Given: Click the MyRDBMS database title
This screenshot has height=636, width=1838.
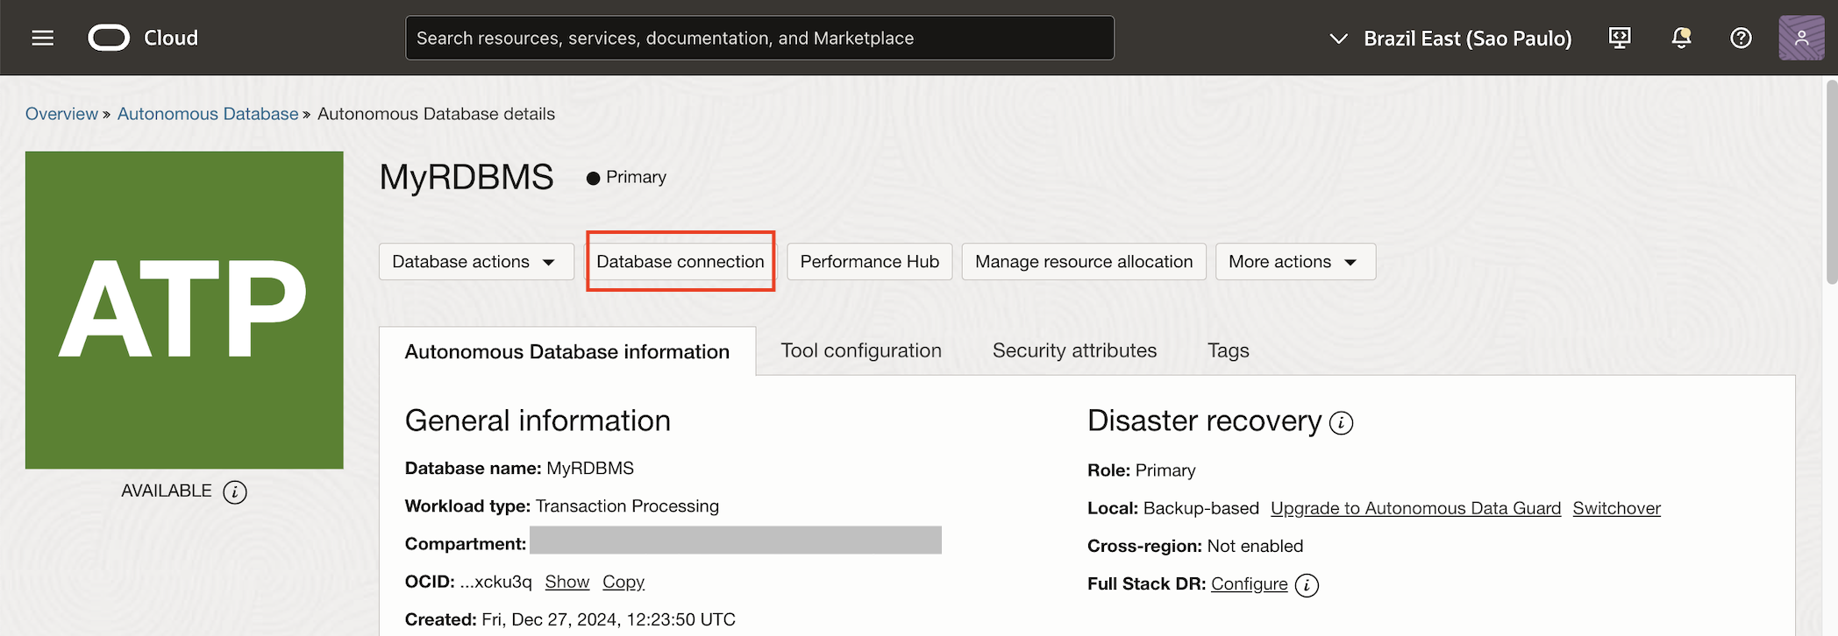Looking at the screenshot, I should click(466, 177).
